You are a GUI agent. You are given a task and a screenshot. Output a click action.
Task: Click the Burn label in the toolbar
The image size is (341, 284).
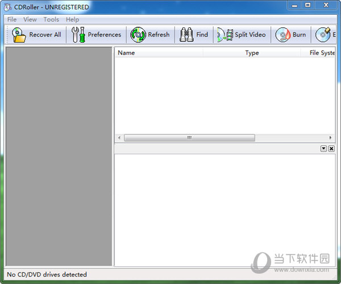300,35
